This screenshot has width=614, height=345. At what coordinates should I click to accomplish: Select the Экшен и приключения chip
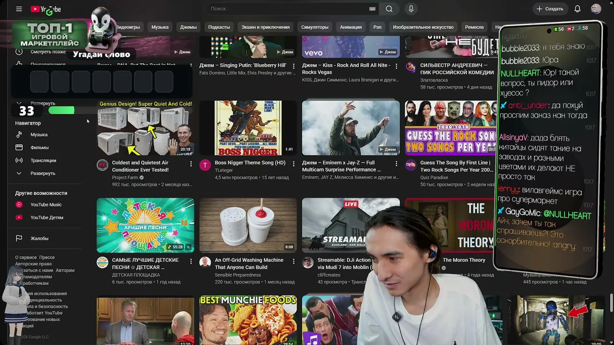(265, 27)
